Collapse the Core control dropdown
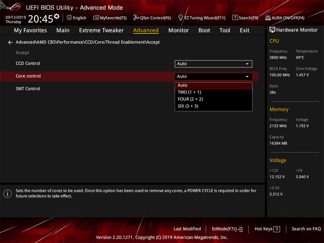 tap(213, 76)
